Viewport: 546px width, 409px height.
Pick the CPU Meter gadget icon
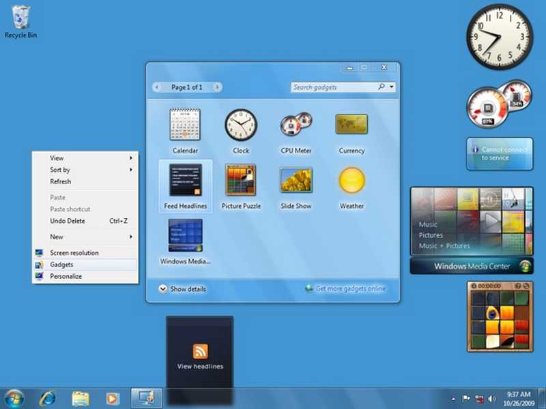coord(296,124)
